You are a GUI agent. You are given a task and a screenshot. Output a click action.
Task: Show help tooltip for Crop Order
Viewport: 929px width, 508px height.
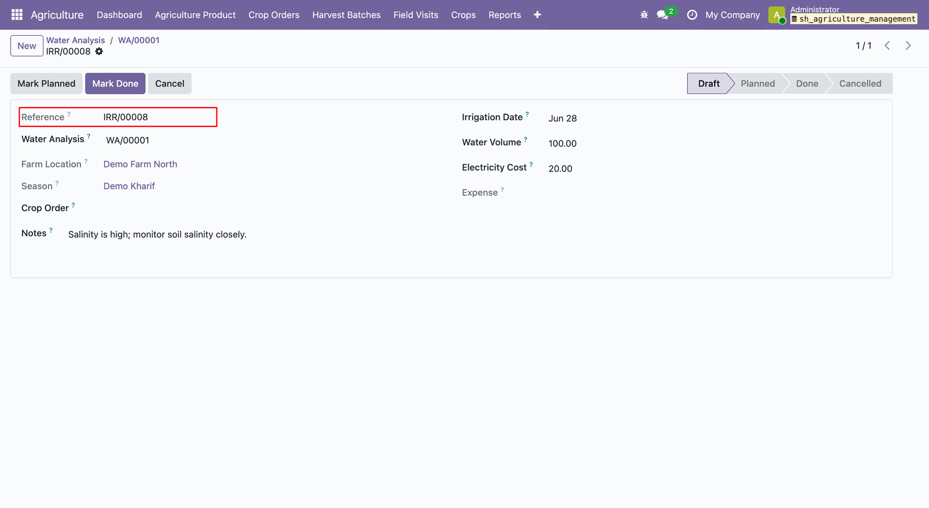(73, 205)
